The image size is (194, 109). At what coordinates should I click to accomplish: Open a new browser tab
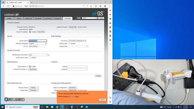32,2
